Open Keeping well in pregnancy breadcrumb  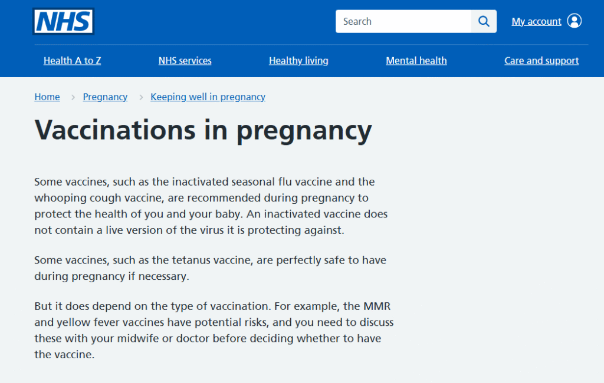point(208,97)
